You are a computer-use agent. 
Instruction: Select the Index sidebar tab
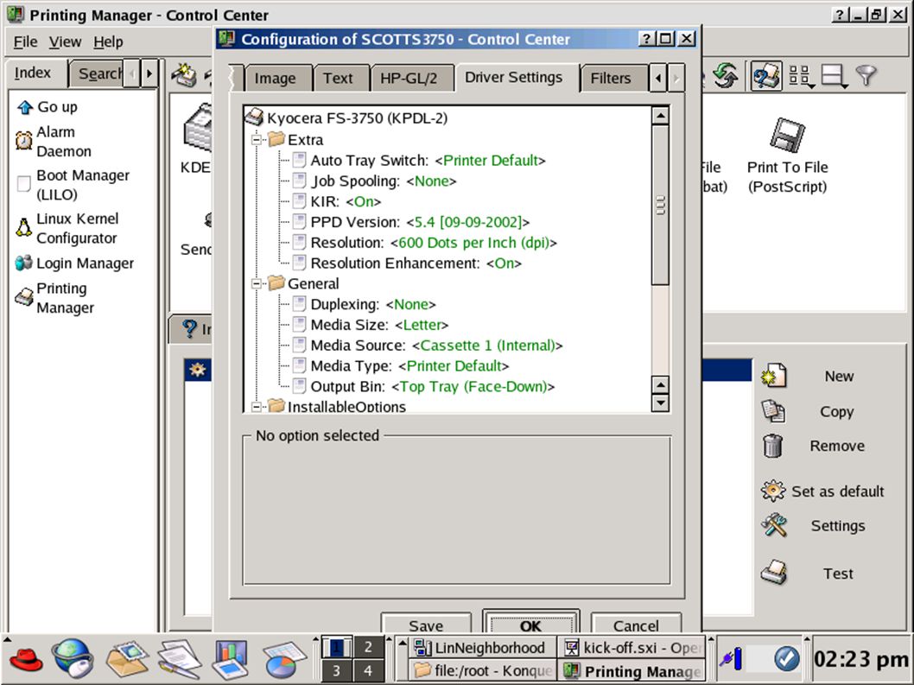[x=33, y=73]
